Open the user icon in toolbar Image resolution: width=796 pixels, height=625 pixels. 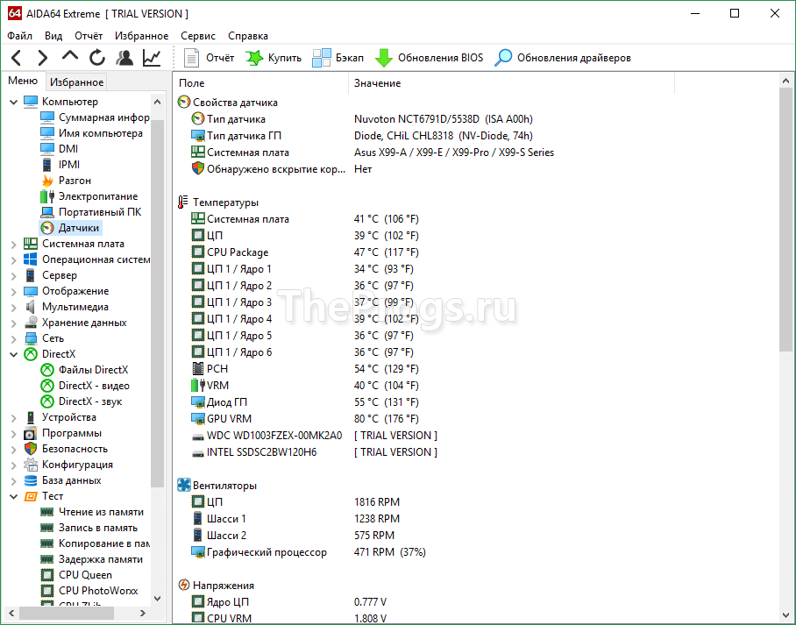coord(124,58)
